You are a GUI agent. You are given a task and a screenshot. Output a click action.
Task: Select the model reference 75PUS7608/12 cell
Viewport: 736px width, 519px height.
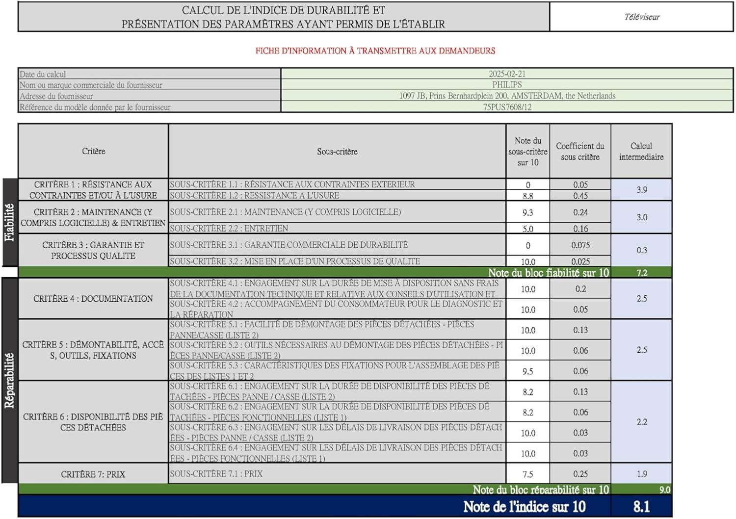pyautogui.click(x=507, y=107)
